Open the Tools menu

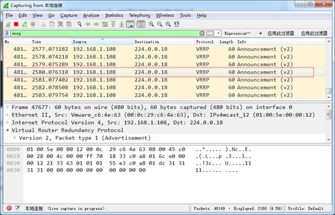(185, 15)
